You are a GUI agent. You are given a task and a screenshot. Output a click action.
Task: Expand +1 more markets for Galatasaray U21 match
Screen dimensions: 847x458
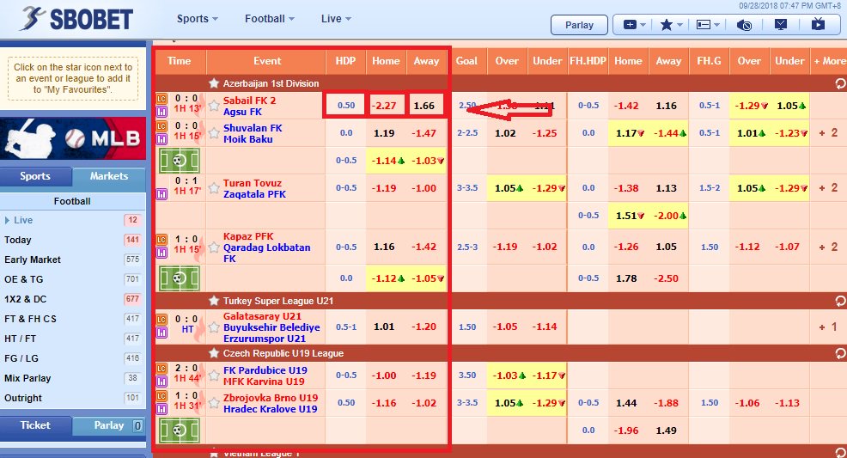828,327
